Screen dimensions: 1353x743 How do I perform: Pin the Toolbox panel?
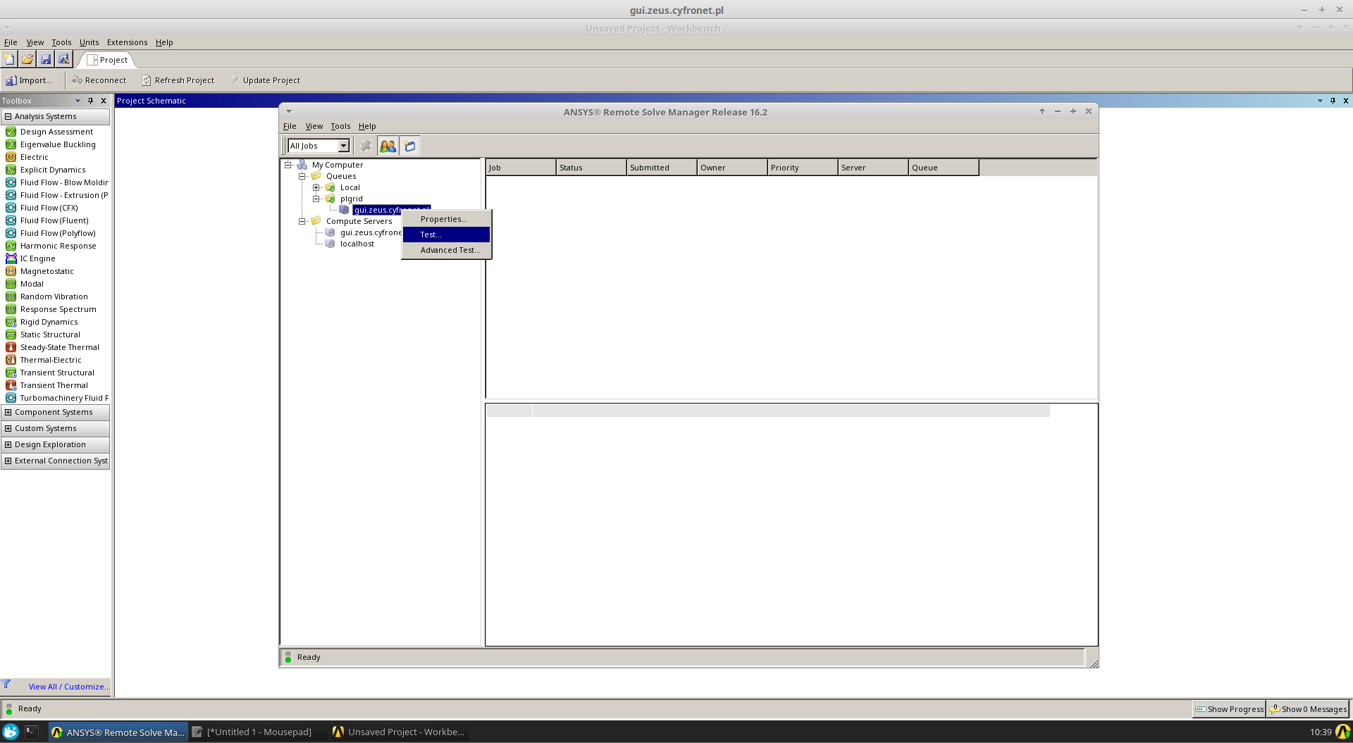coord(90,101)
